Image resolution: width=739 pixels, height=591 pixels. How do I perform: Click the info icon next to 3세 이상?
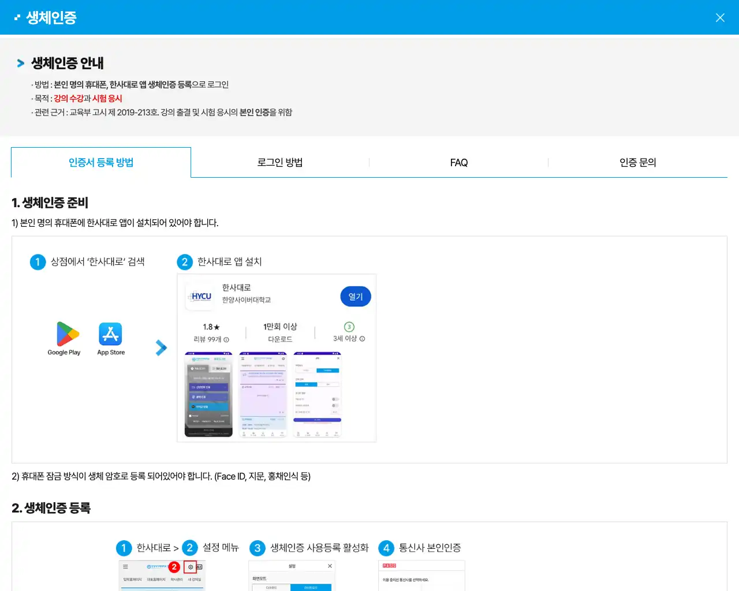[363, 338]
